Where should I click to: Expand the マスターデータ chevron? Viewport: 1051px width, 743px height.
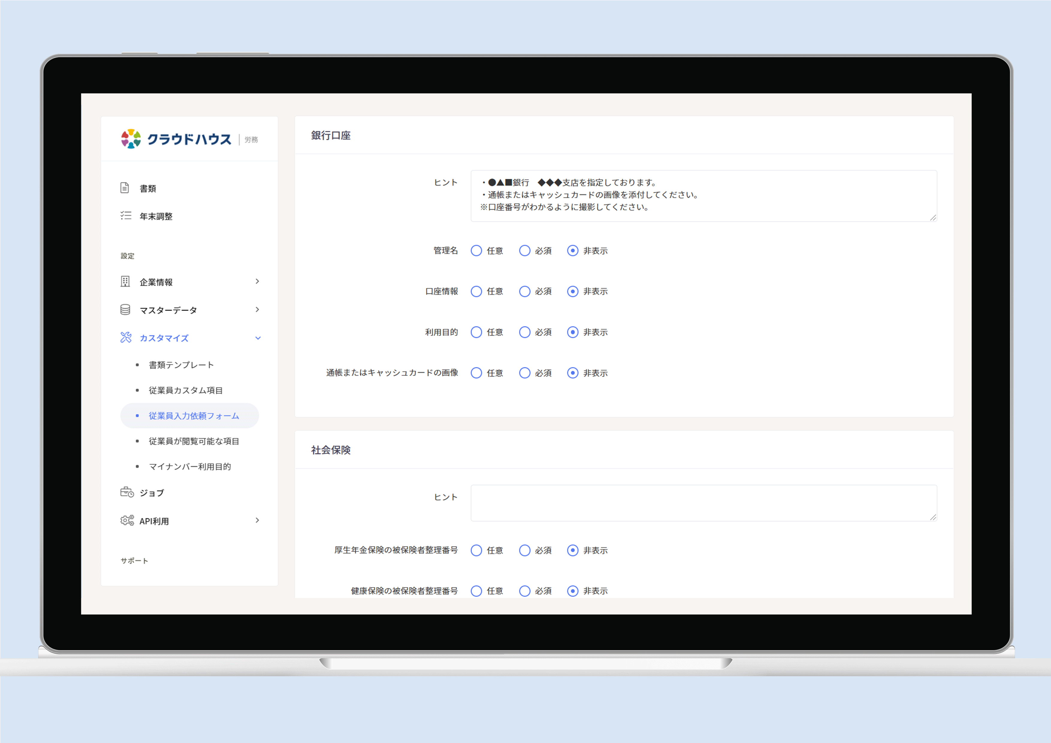[257, 310]
